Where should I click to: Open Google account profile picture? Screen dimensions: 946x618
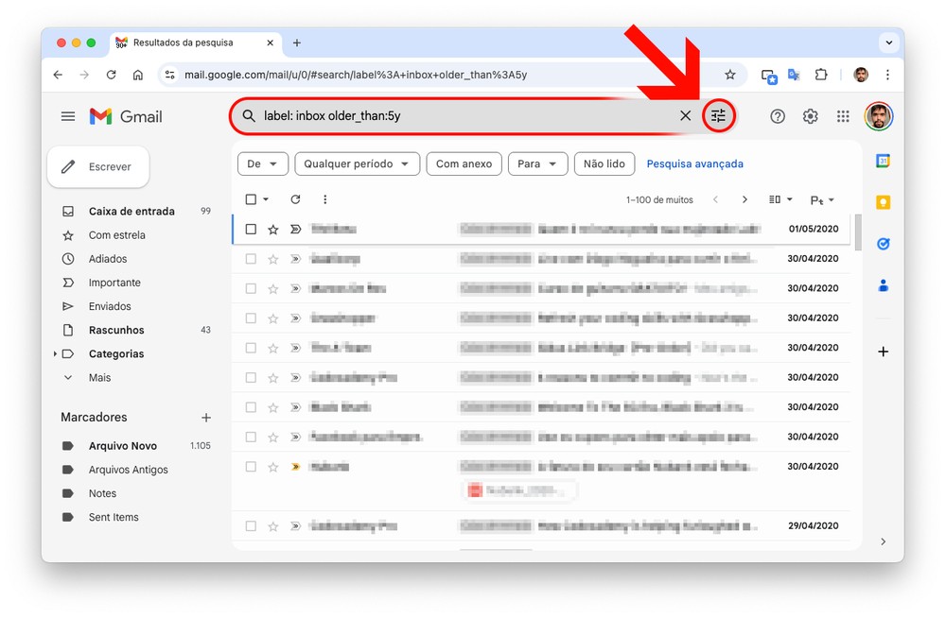click(879, 116)
